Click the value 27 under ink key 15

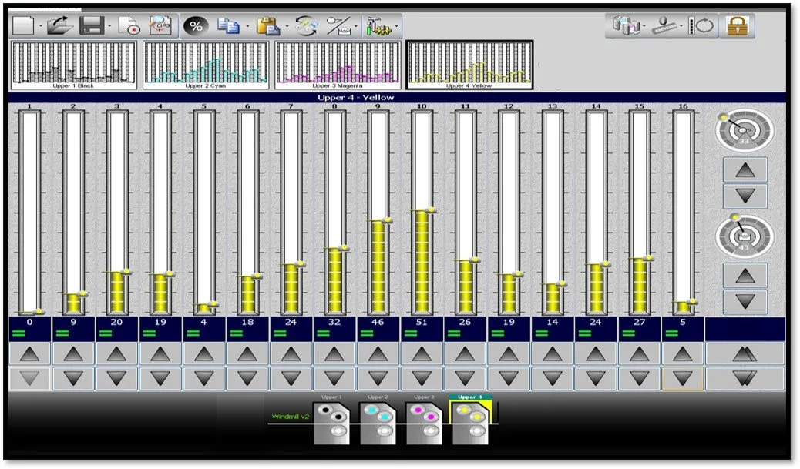(x=639, y=322)
